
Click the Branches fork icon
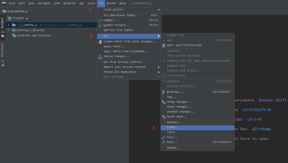coord(163,92)
